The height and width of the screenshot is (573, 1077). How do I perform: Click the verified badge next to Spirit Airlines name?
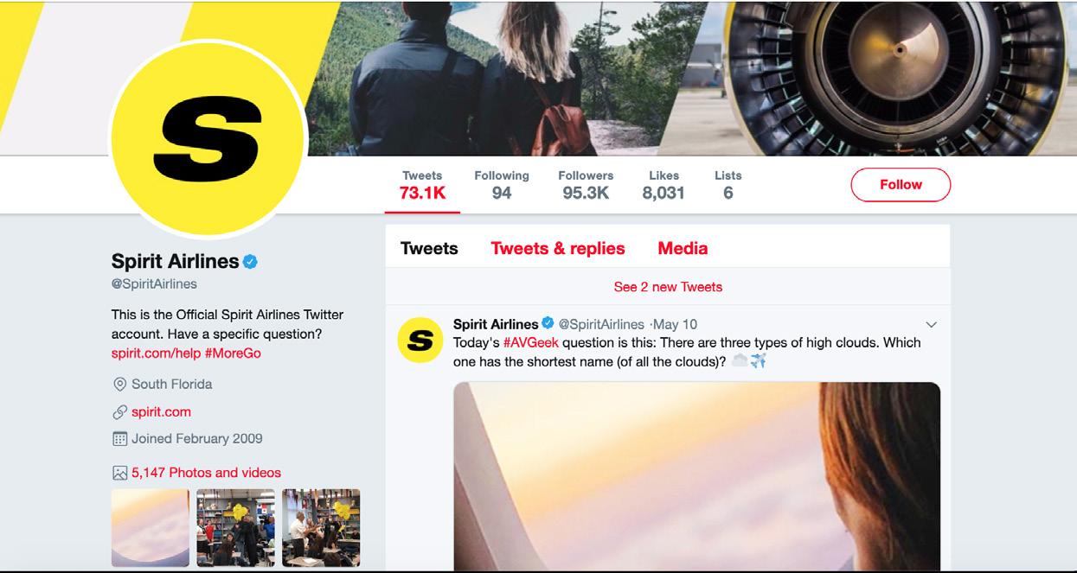[251, 261]
